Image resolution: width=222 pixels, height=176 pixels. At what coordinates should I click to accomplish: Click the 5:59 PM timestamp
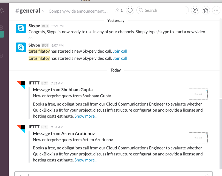click(x=57, y=26)
